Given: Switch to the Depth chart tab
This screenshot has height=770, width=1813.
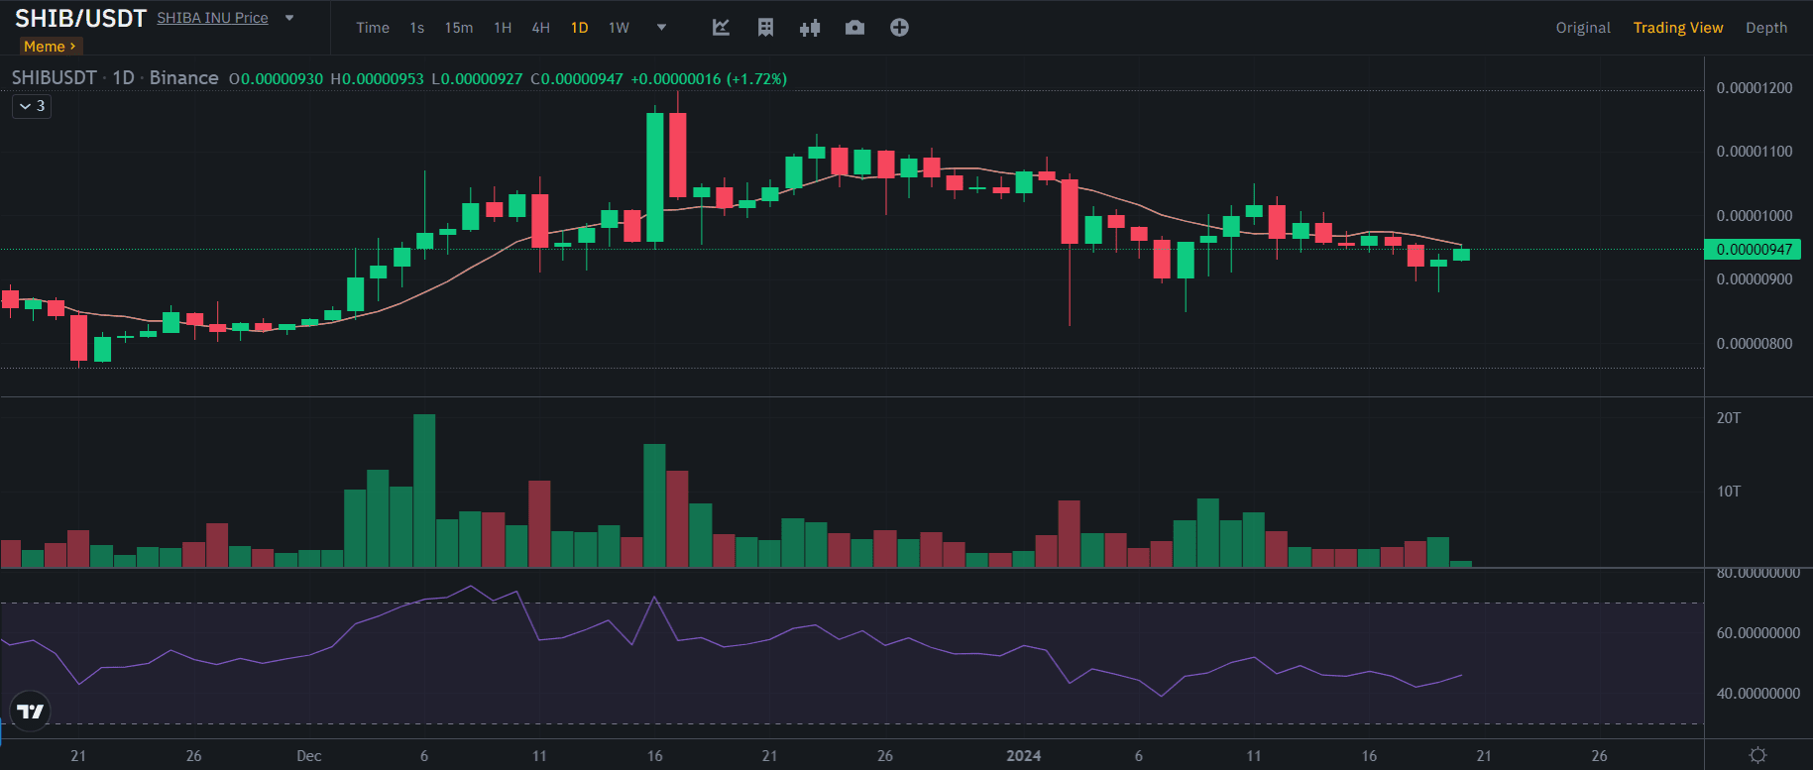Looking at the screenshot, I should pos(1765,28).
